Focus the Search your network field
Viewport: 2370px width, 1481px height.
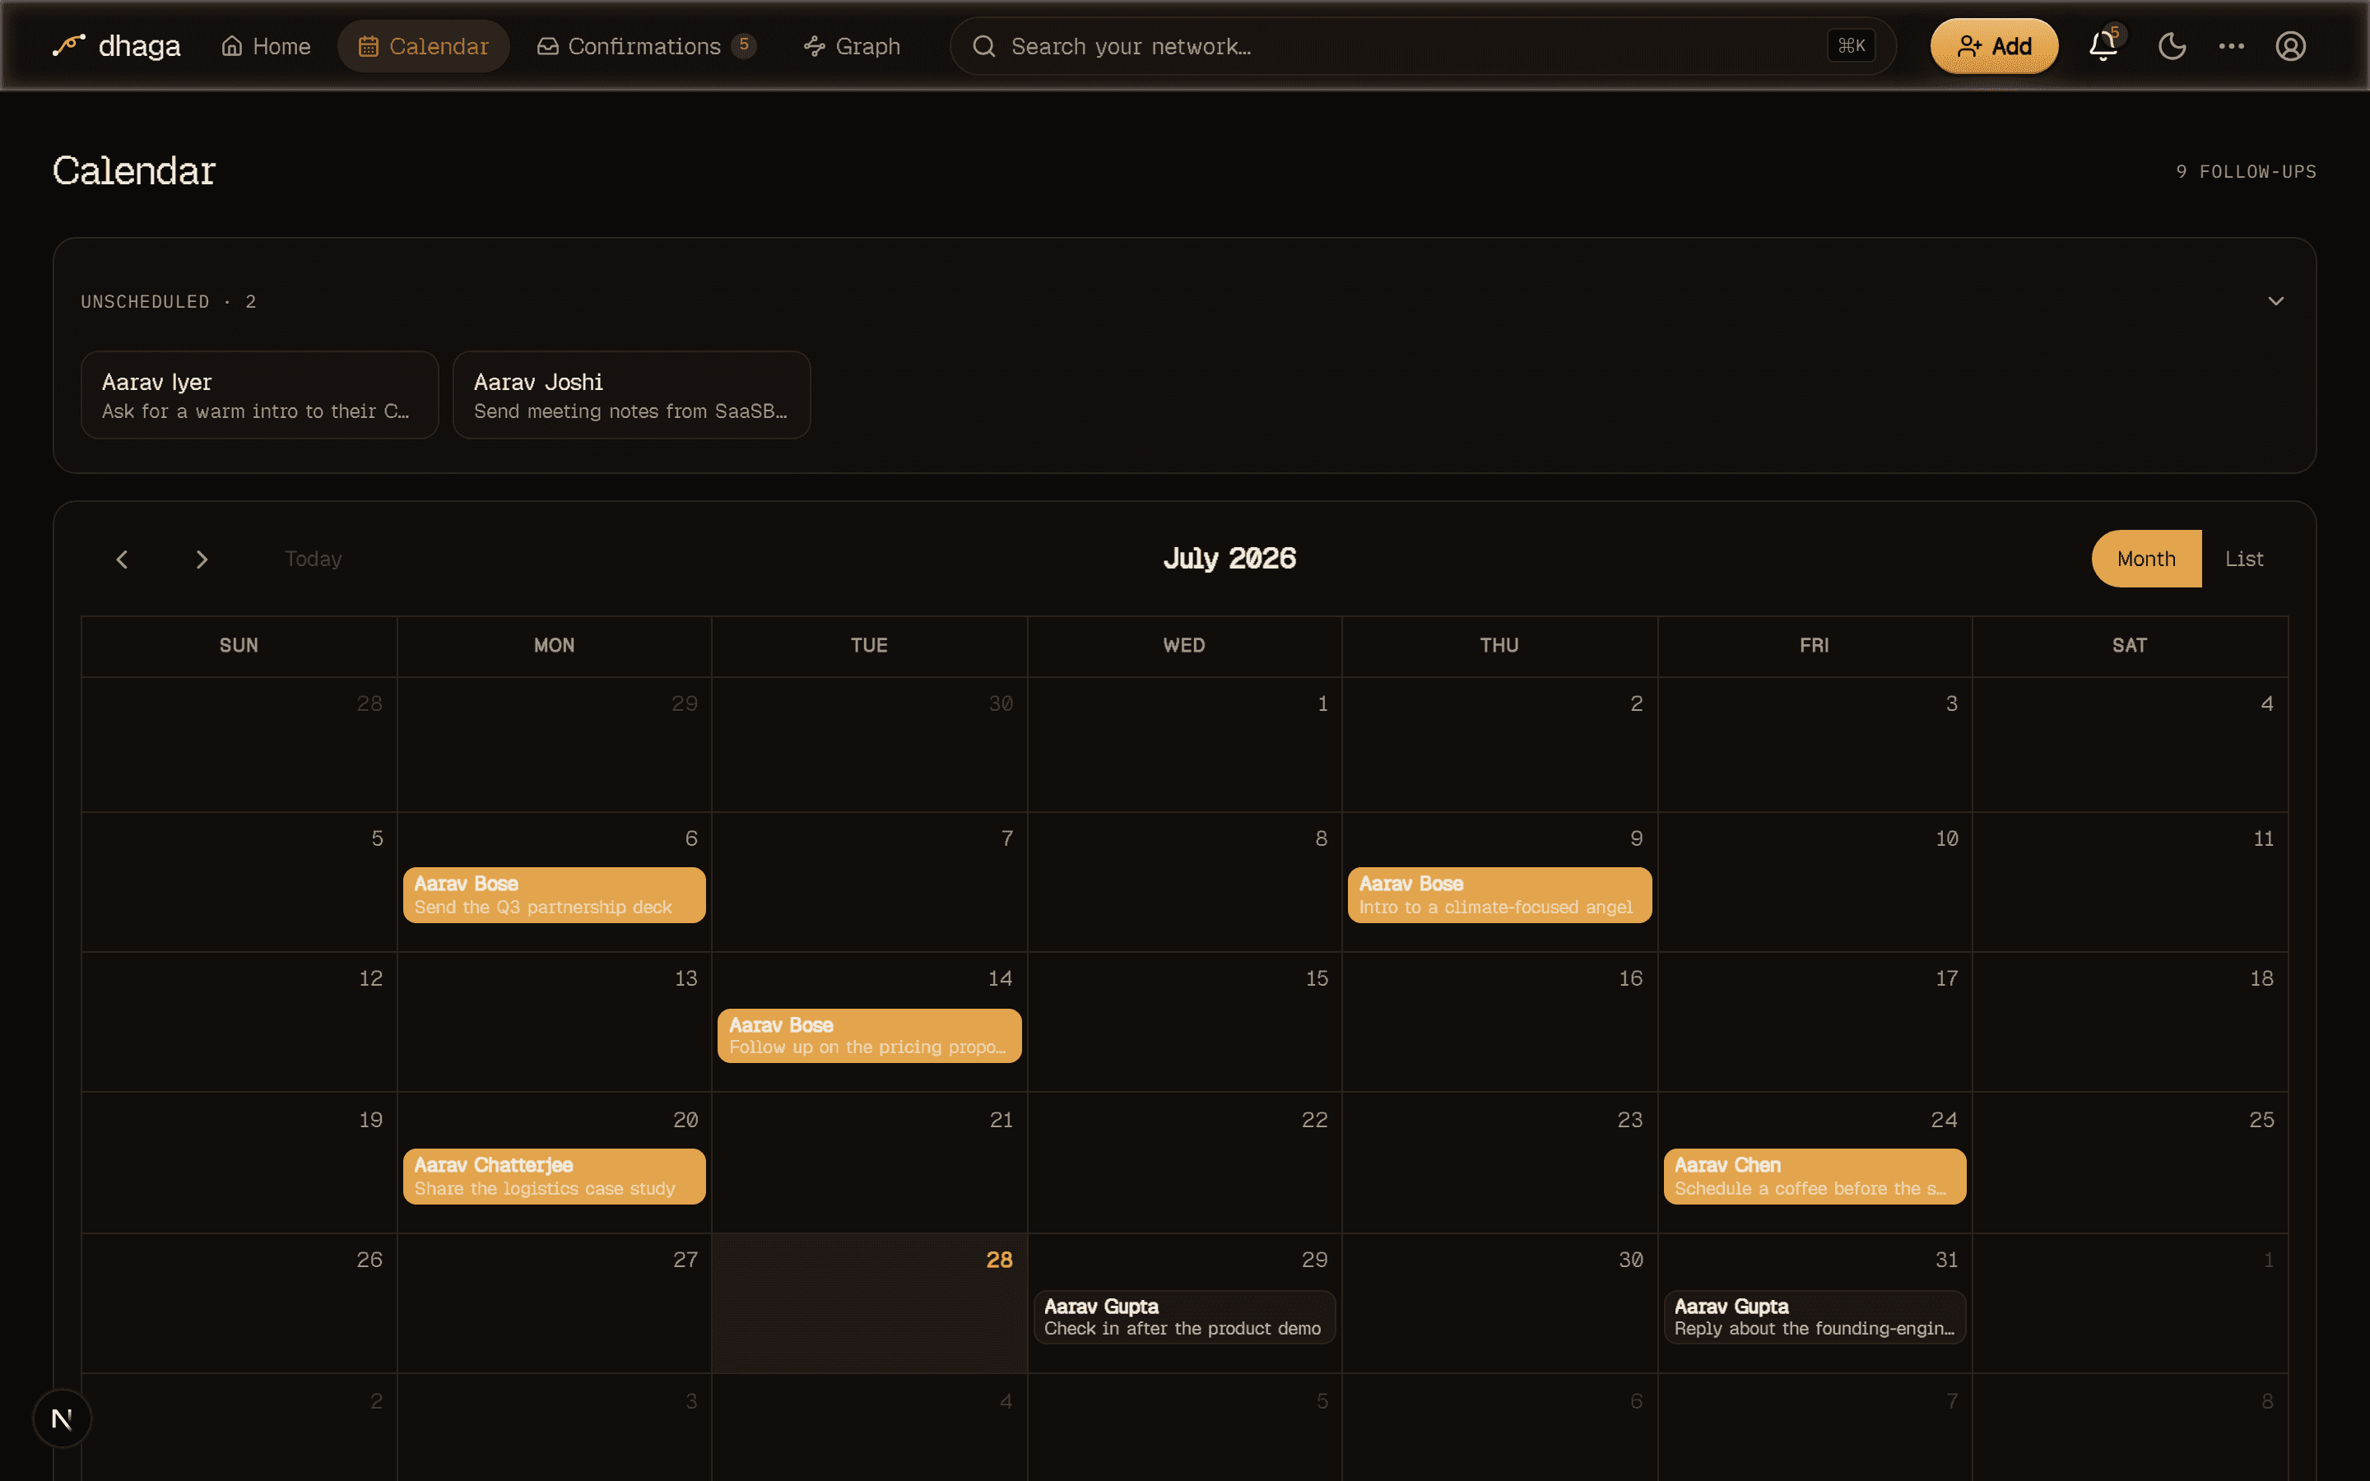pos(1422,46)
